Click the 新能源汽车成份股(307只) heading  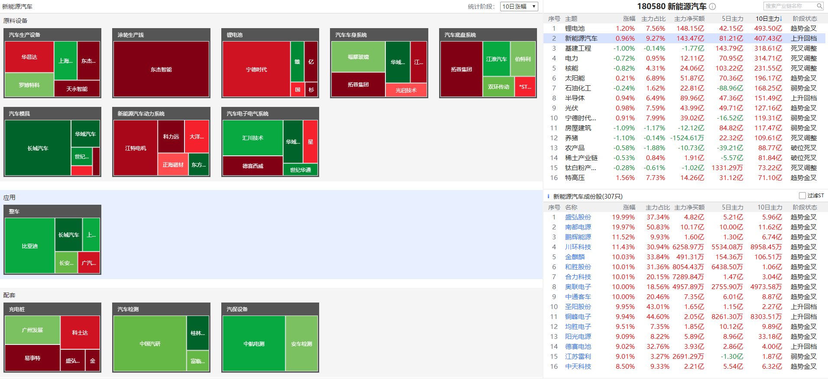(588, 196)
